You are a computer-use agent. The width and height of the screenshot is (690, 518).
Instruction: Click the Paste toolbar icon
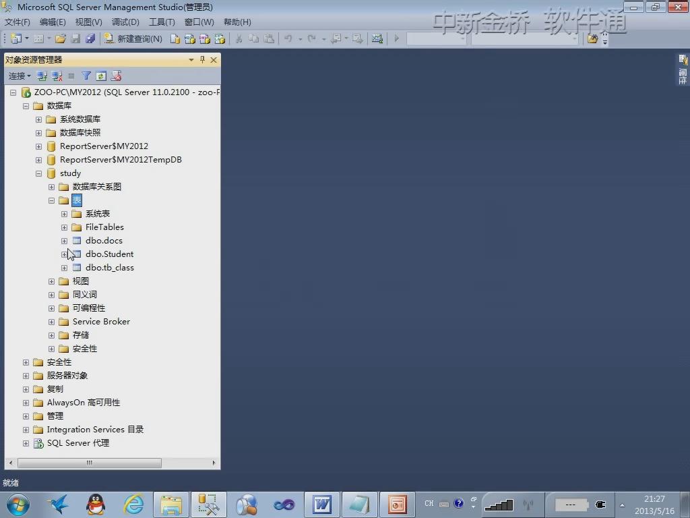pyautogui.click(x=269, y=38)
